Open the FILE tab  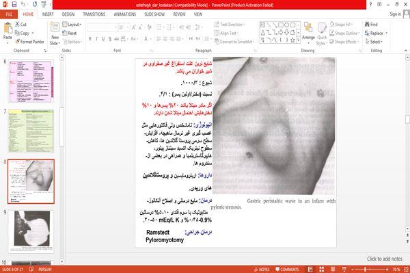[x=9, y=14]
